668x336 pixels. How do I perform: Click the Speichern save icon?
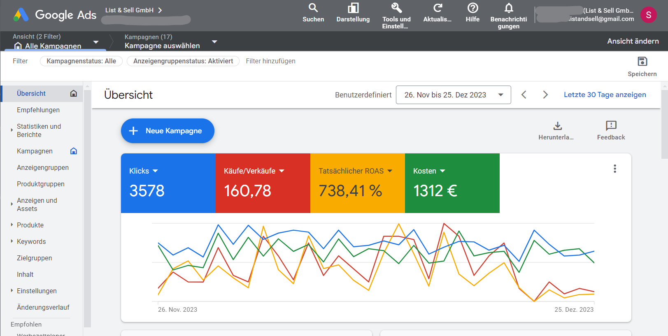pyautogui.click(x=642, y=61)
